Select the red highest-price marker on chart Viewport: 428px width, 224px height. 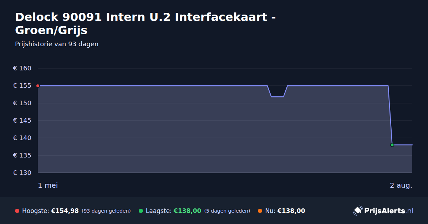(38, 86)
